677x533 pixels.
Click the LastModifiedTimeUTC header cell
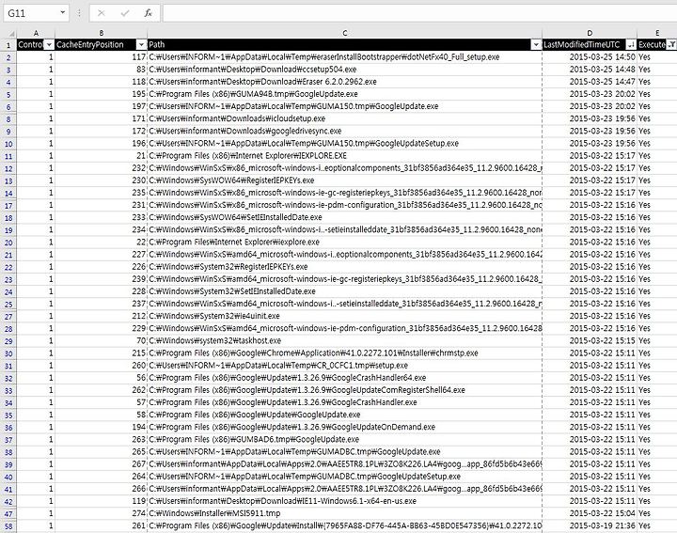pos(590,44)
